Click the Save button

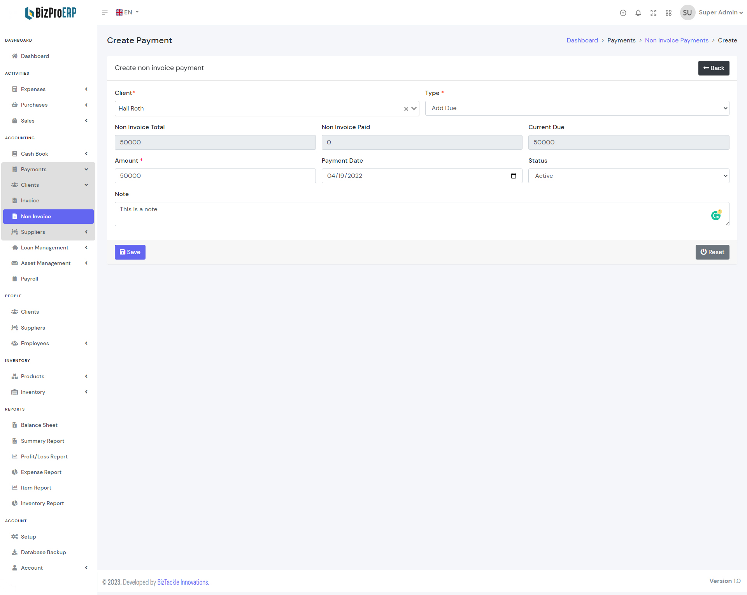130,252
